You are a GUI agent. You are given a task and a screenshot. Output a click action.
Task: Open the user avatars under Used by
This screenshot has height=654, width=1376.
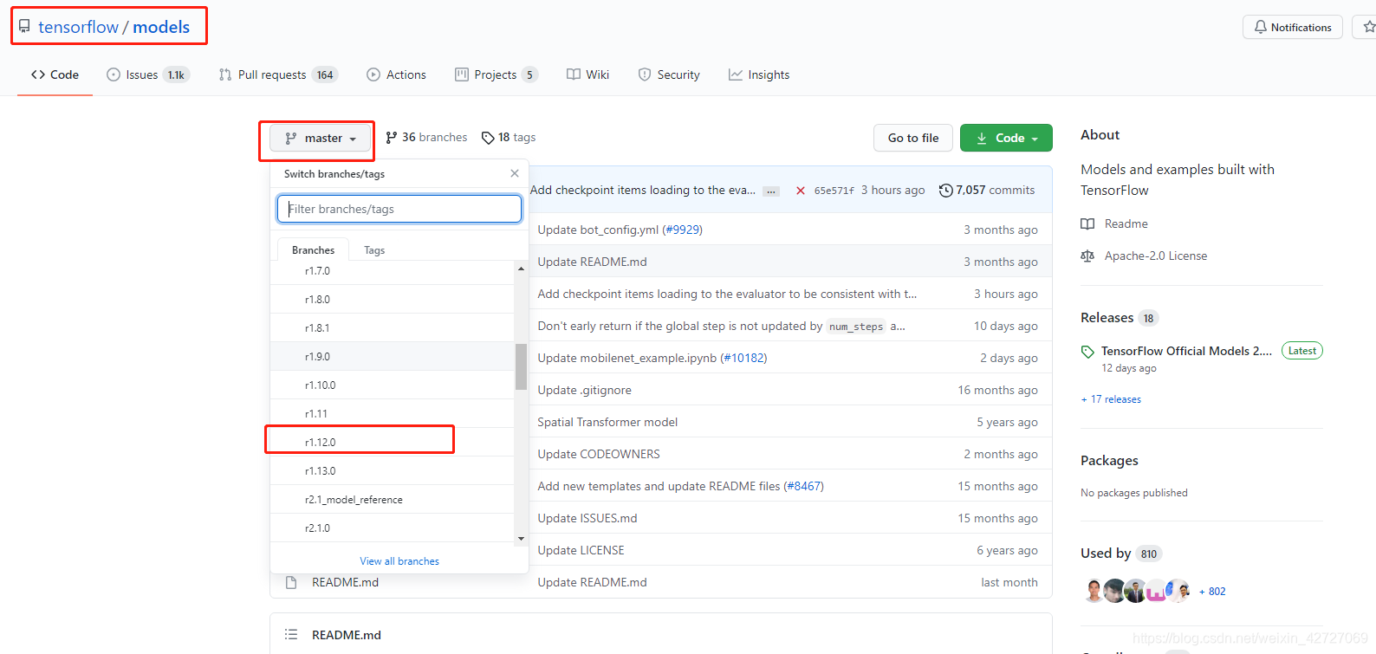click(1138, 591)
